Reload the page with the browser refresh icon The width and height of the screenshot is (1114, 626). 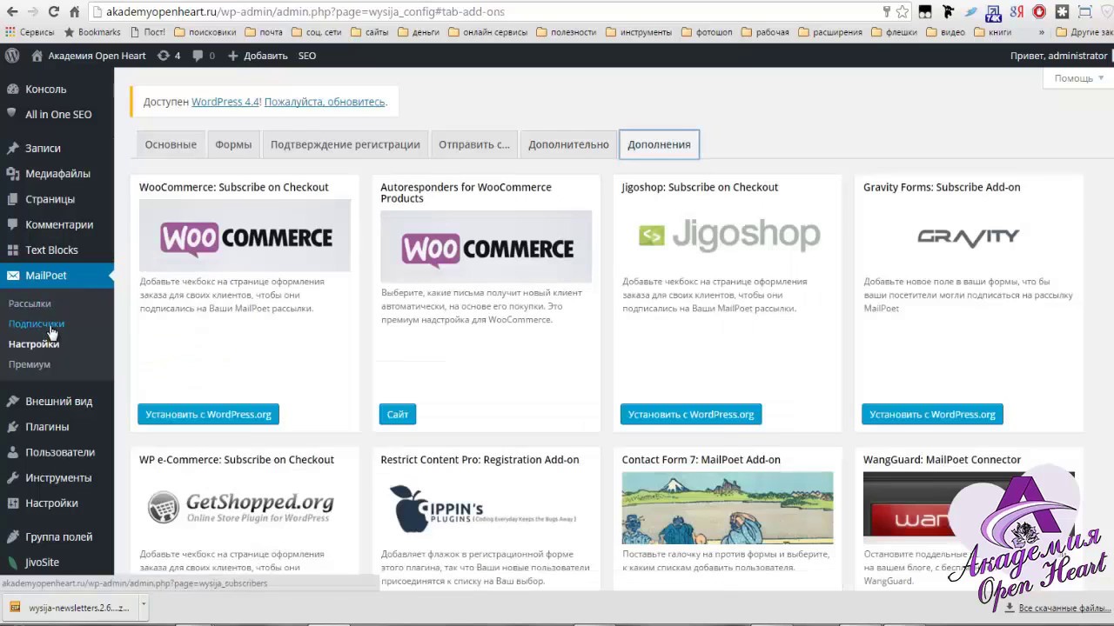[53, 11]
